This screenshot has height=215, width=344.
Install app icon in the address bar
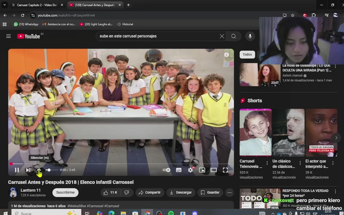pyautogui.click(x=285, y=15)
